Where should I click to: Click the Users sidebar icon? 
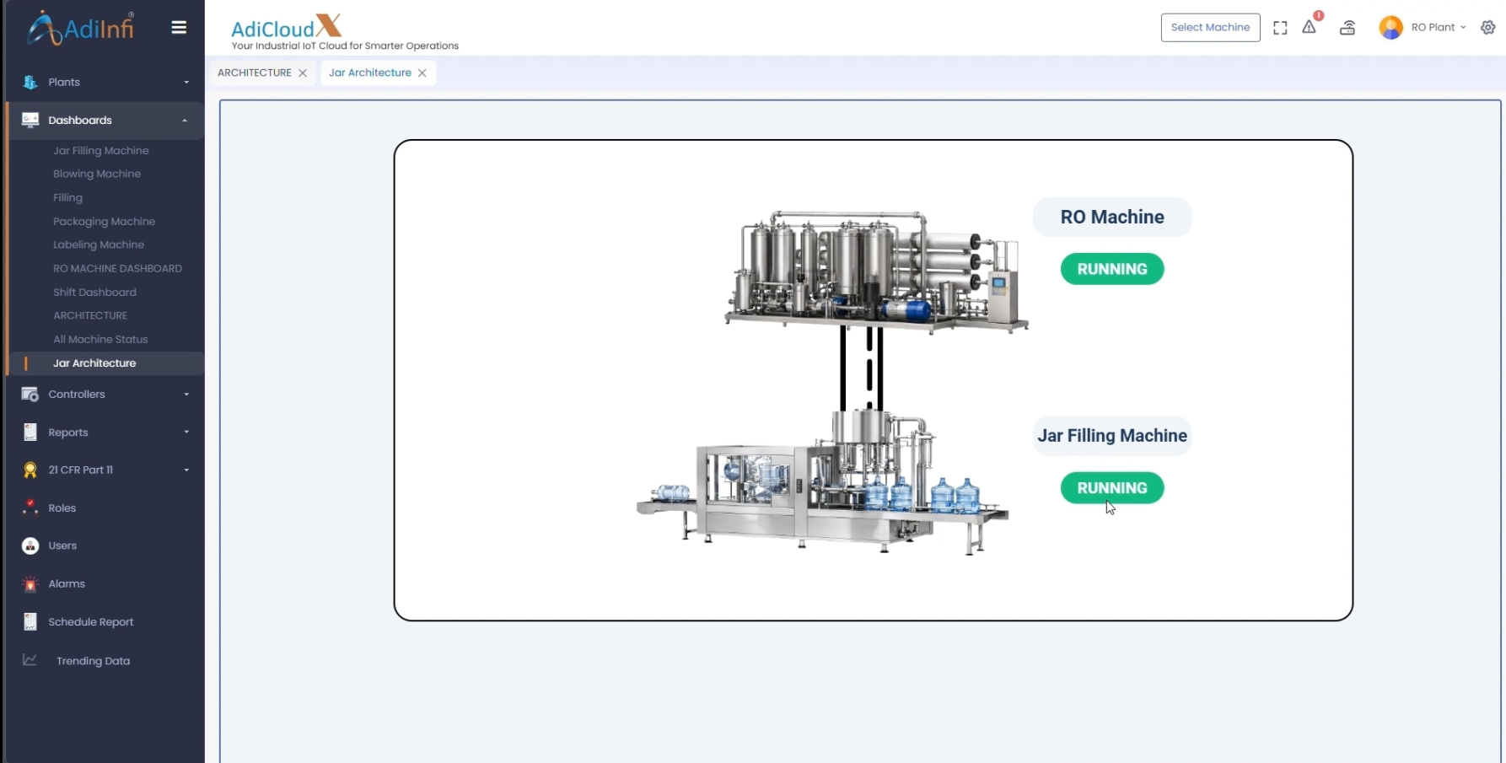click(30, 545)
